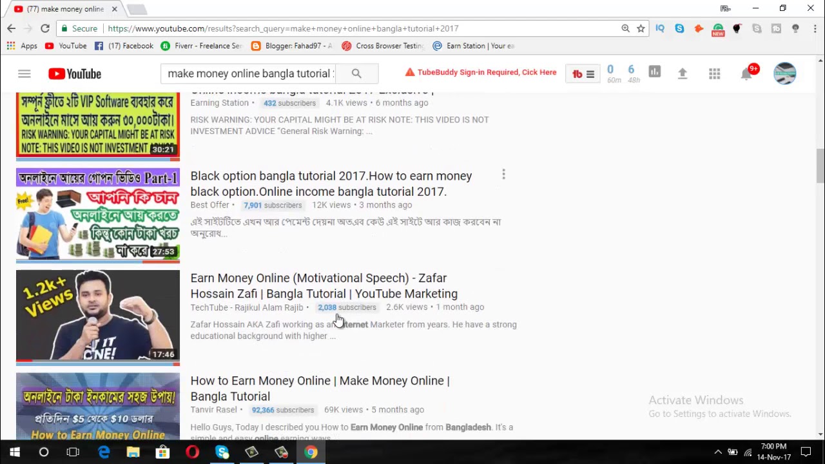This screenshot has height=464, width=825.
Task: Visit the Tanvir Rasel channel
Action: 214,410
